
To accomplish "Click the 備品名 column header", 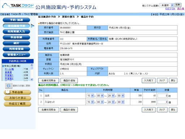I will (65, 90).
